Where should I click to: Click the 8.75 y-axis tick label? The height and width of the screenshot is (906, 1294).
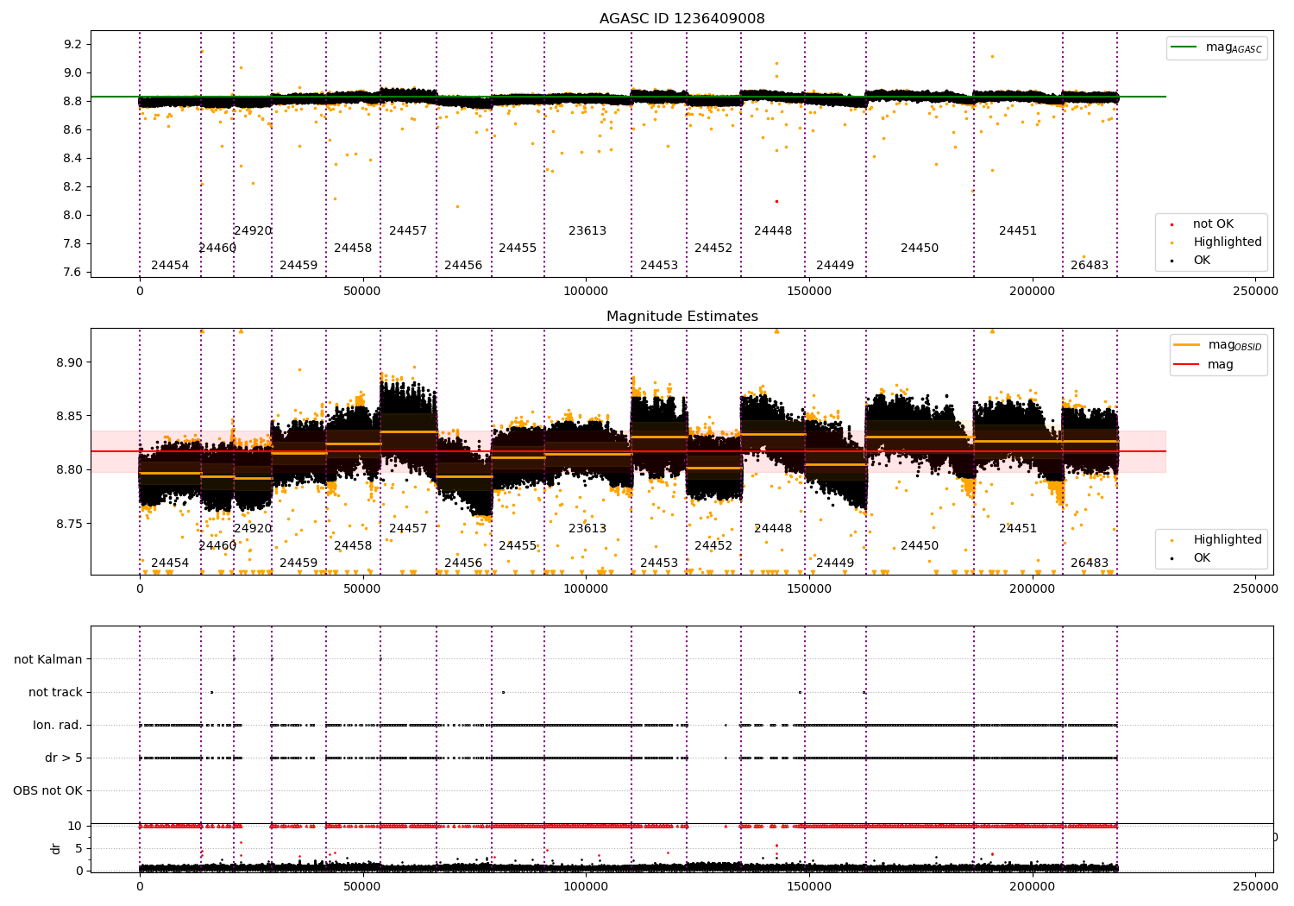coord(70,524)
